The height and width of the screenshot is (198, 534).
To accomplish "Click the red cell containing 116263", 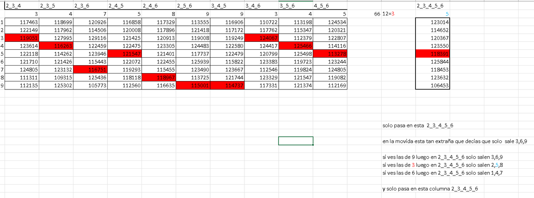I will [56, 46].
